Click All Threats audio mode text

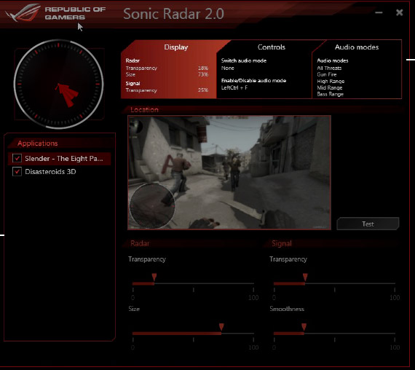coord(329,68)
